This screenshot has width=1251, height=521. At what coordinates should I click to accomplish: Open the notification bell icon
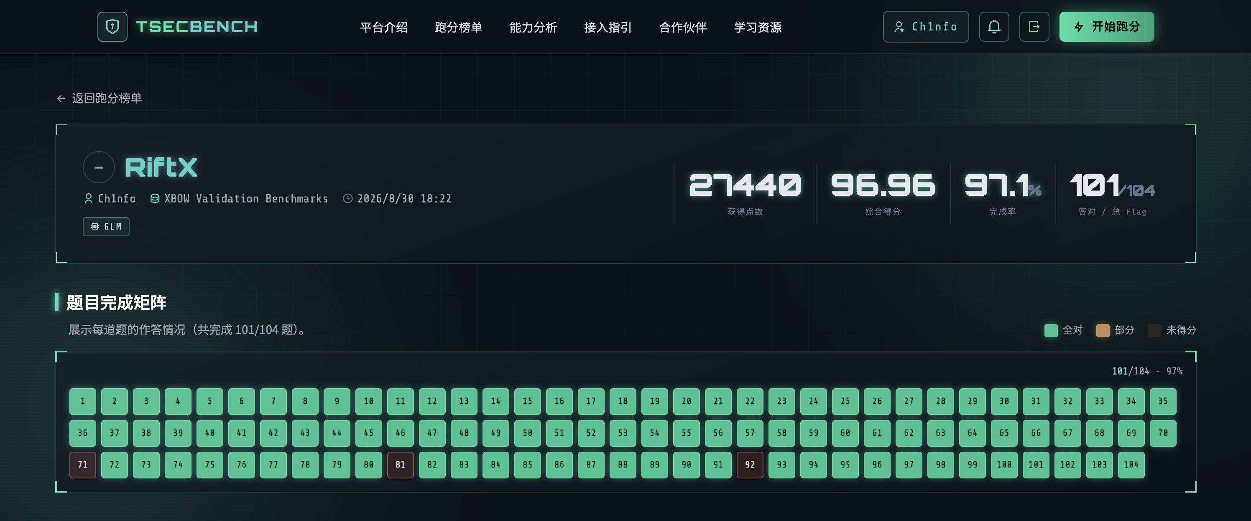(993, 27)
